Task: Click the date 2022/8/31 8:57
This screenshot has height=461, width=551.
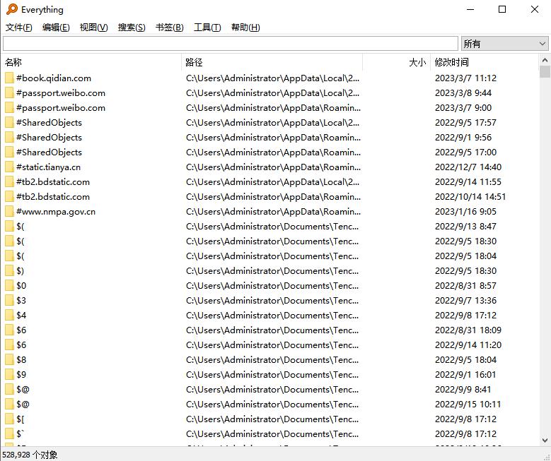Action: 465,286
